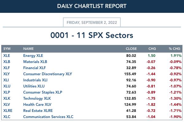Sort by the CLOSE column header

point(131,49)
